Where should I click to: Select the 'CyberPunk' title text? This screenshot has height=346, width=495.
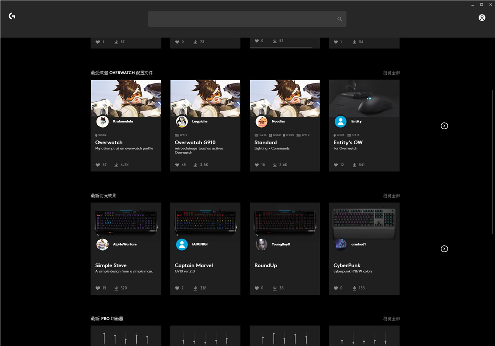347,266
